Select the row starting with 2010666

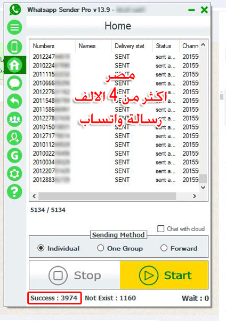(115, 83)
